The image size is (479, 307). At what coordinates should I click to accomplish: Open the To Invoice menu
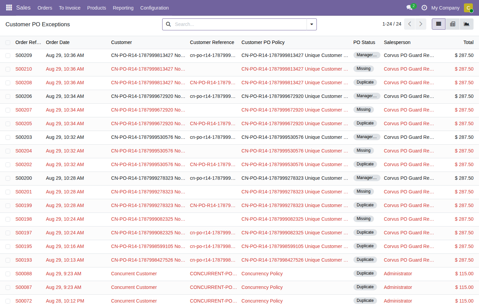[x=69, y=8]
